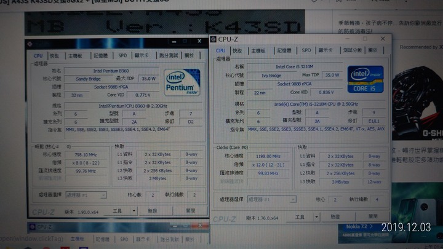Click 關閉 button in left CPU-Z window
Image resolution: width=443 pixels, height=249 pixels.
tap(190, 211)
